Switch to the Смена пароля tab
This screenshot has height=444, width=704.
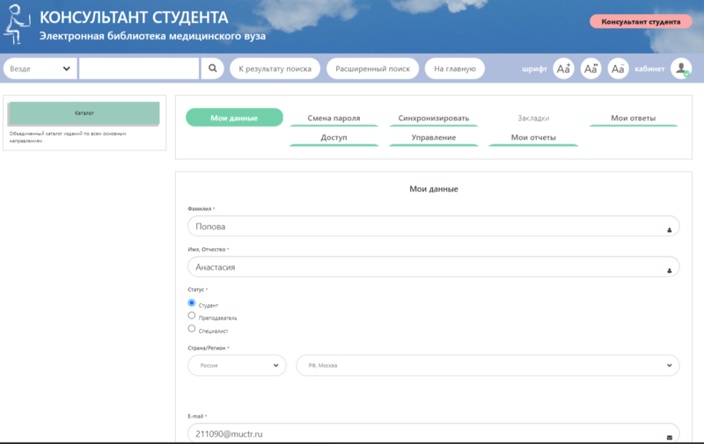pos(334,119)
